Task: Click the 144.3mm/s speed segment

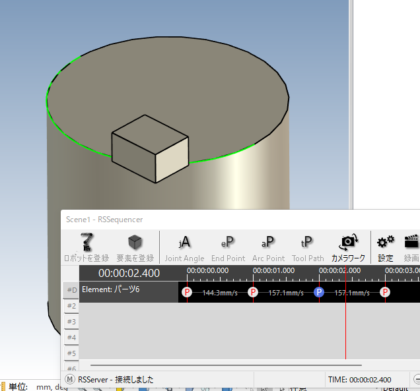Action: [220, 292]
